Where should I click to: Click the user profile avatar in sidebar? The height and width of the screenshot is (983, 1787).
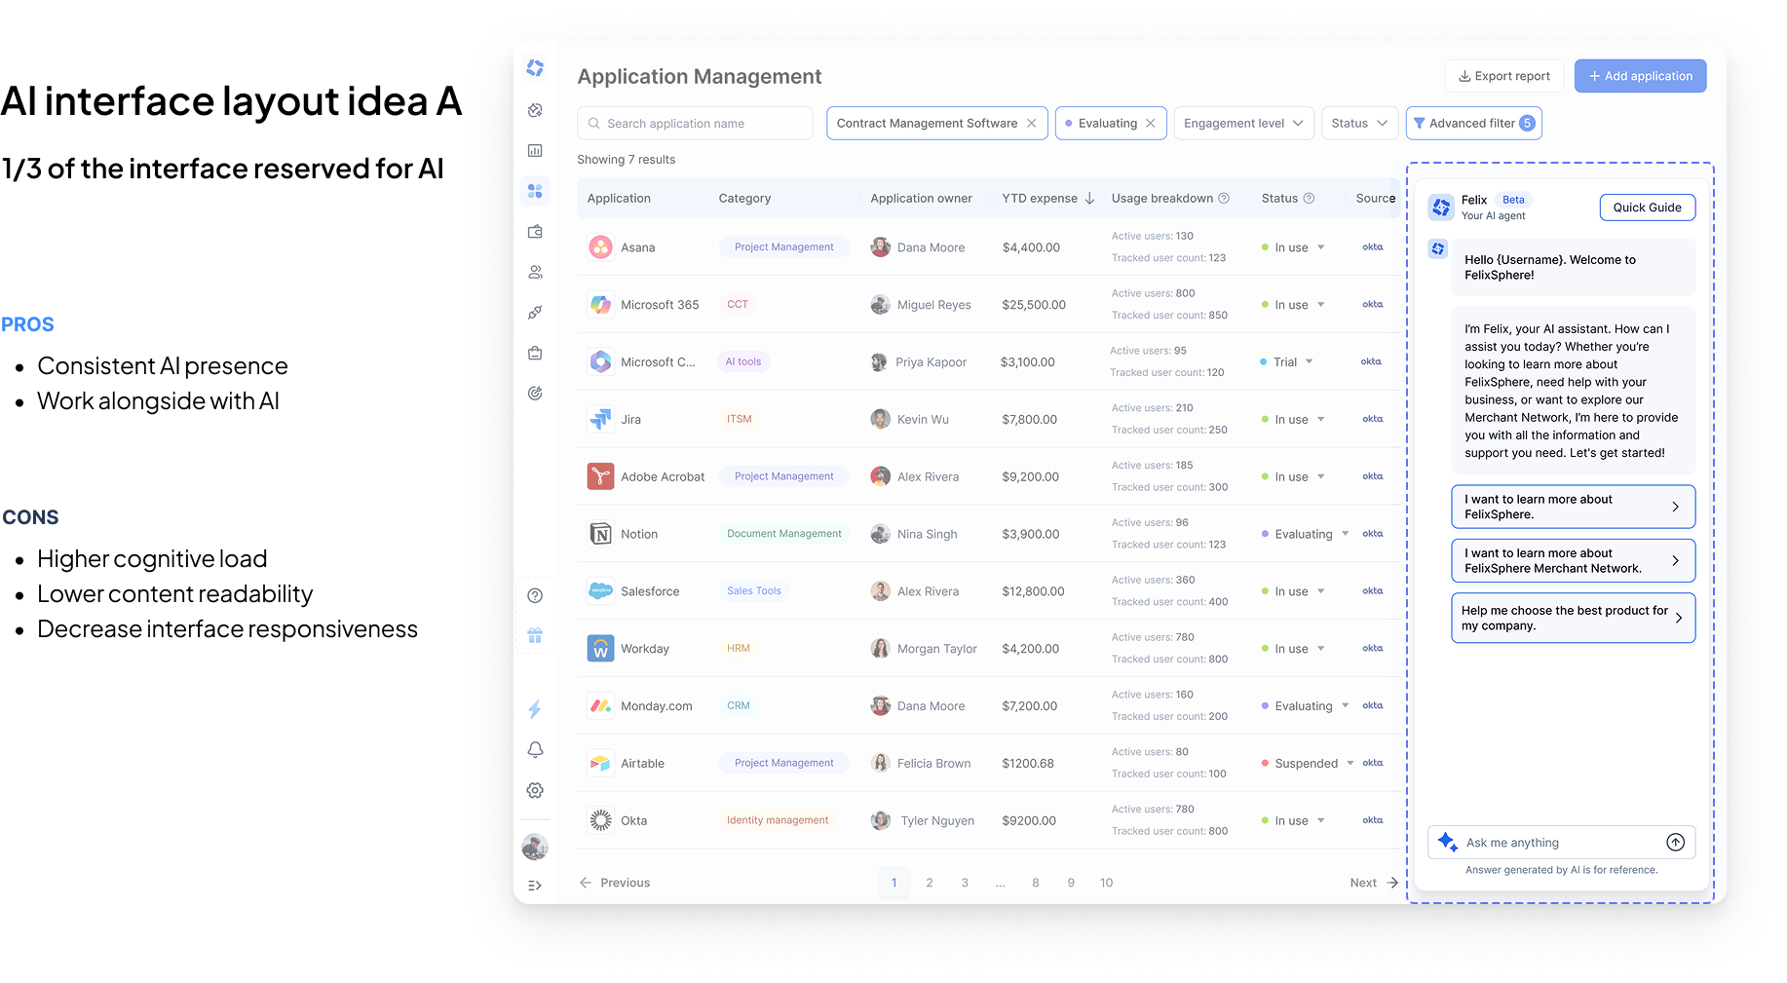[535, 847]
